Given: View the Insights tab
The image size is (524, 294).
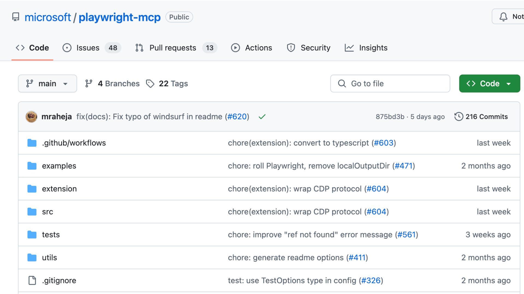Looking at the screenshot, I should point(373,48).
